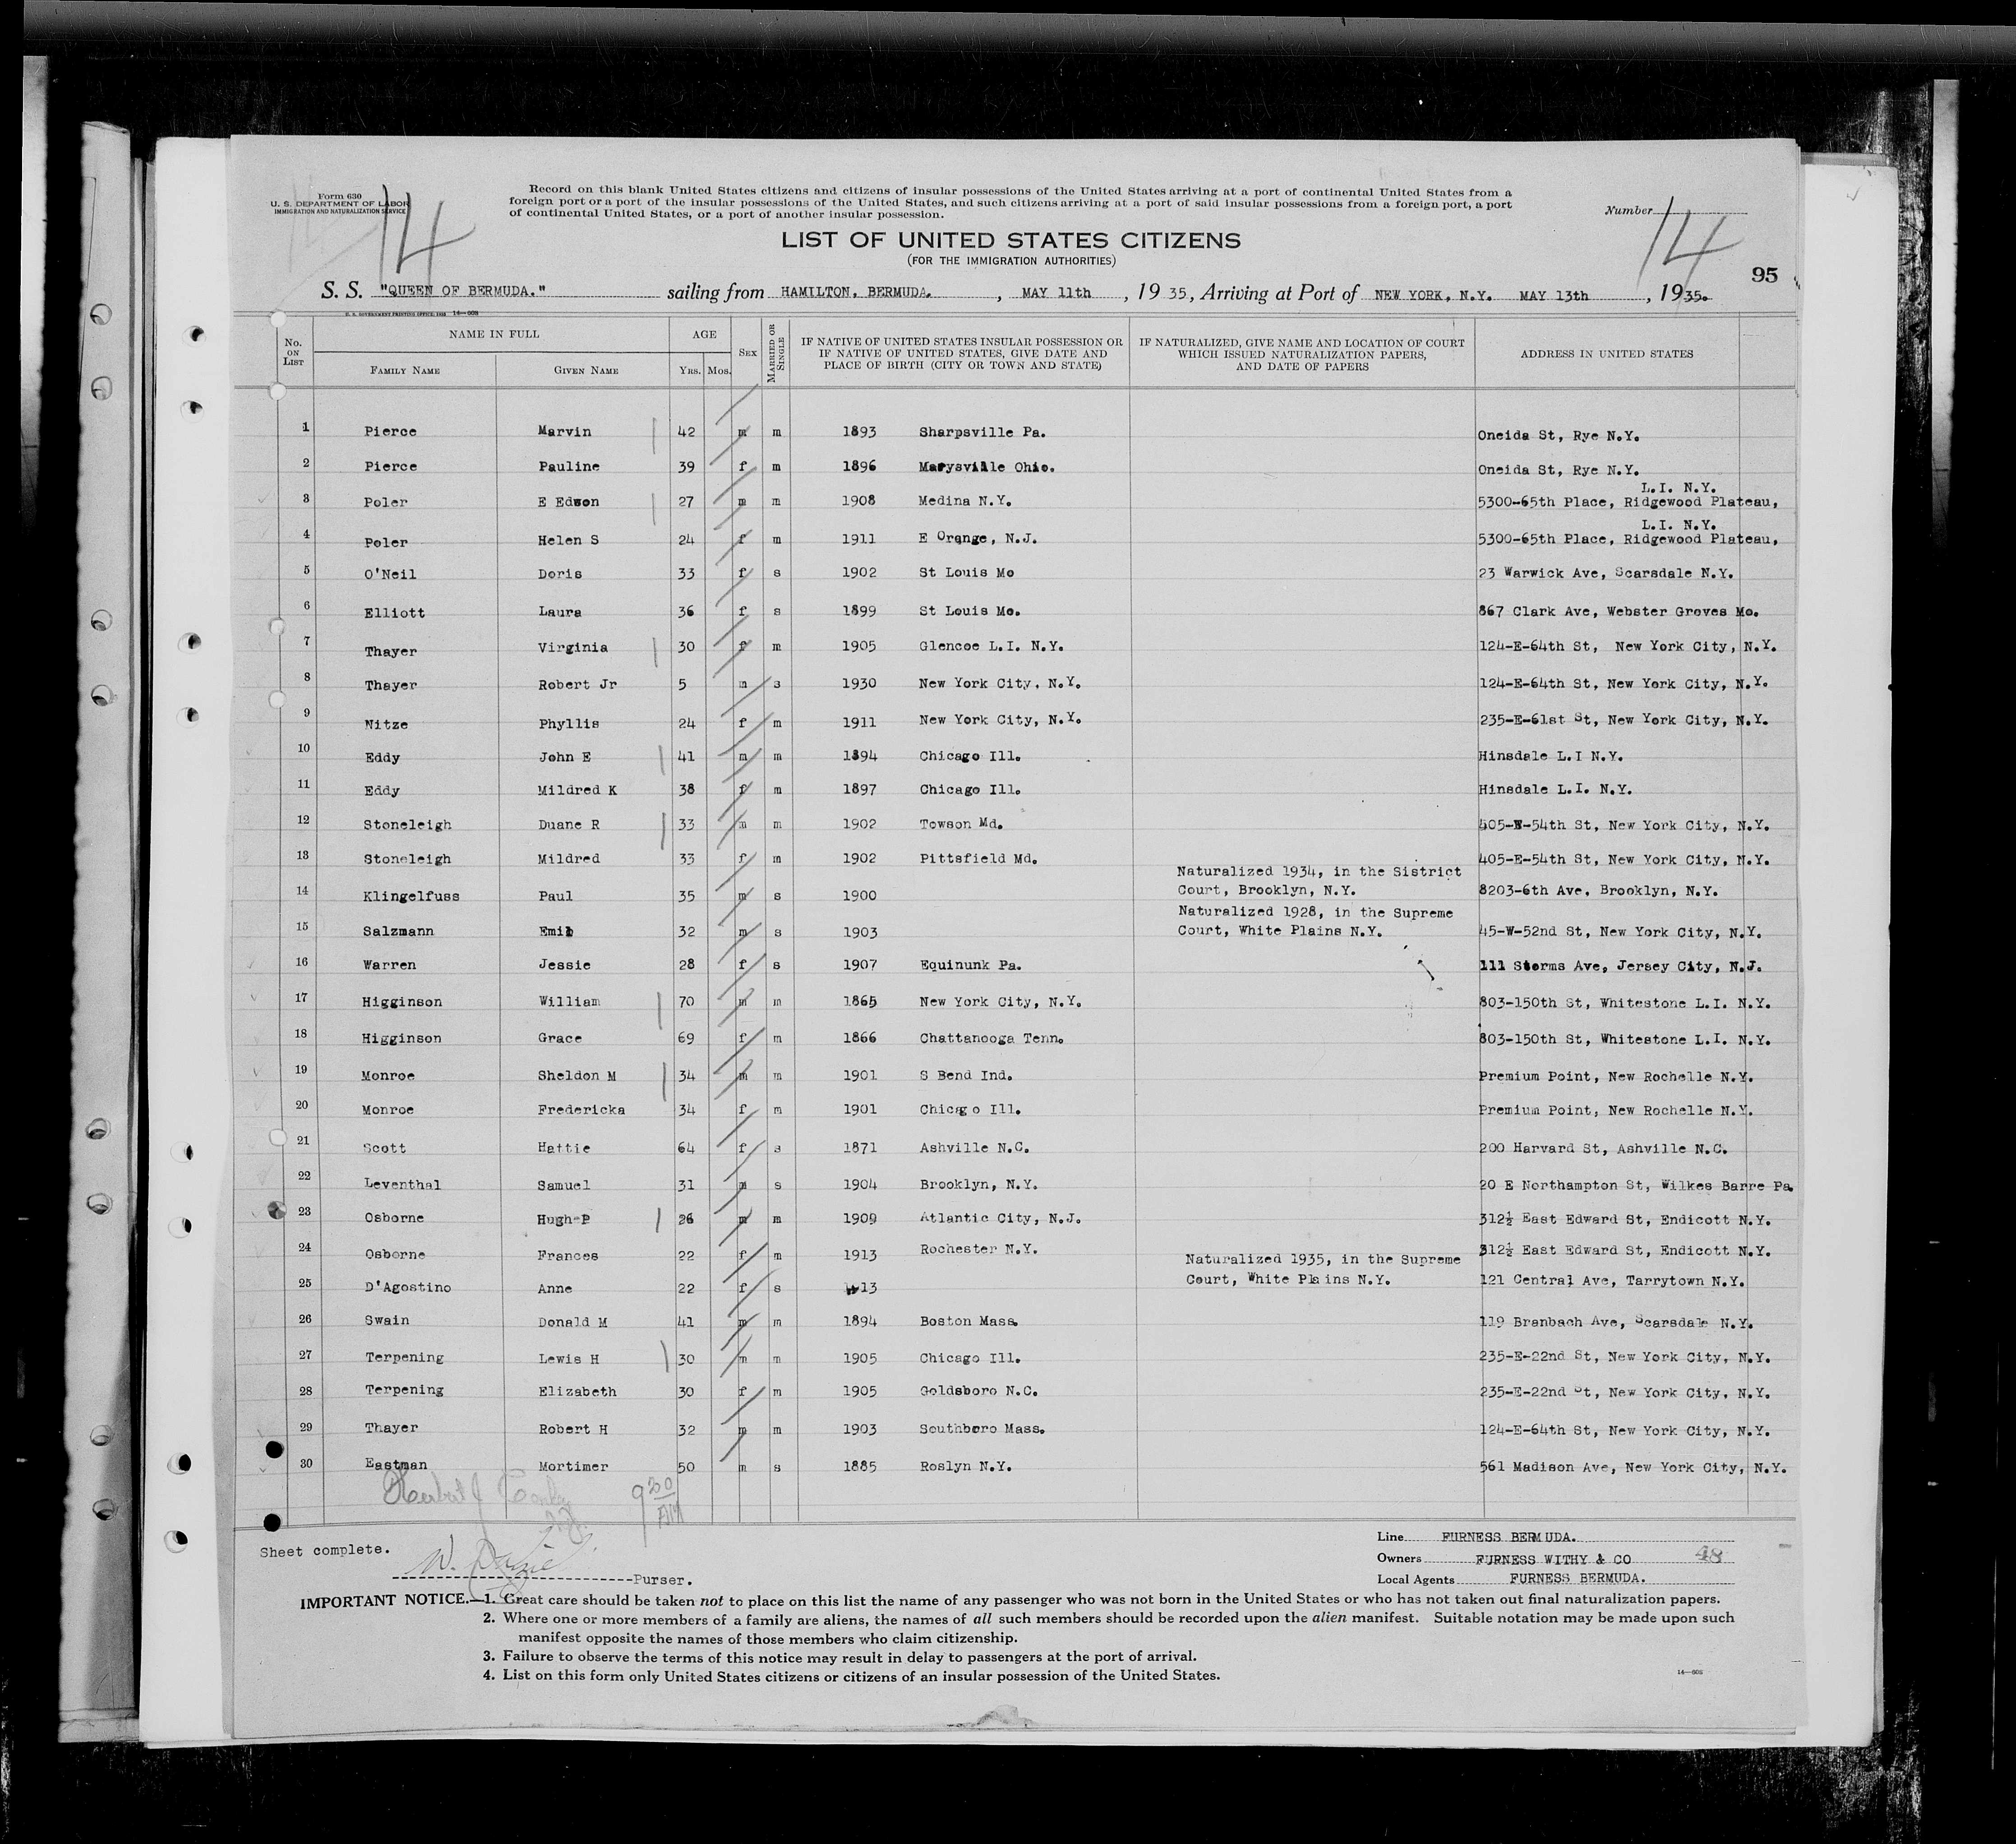2016x1844 pixels.
Task: Select given name 'E Edson'
Action: [568, 502]
